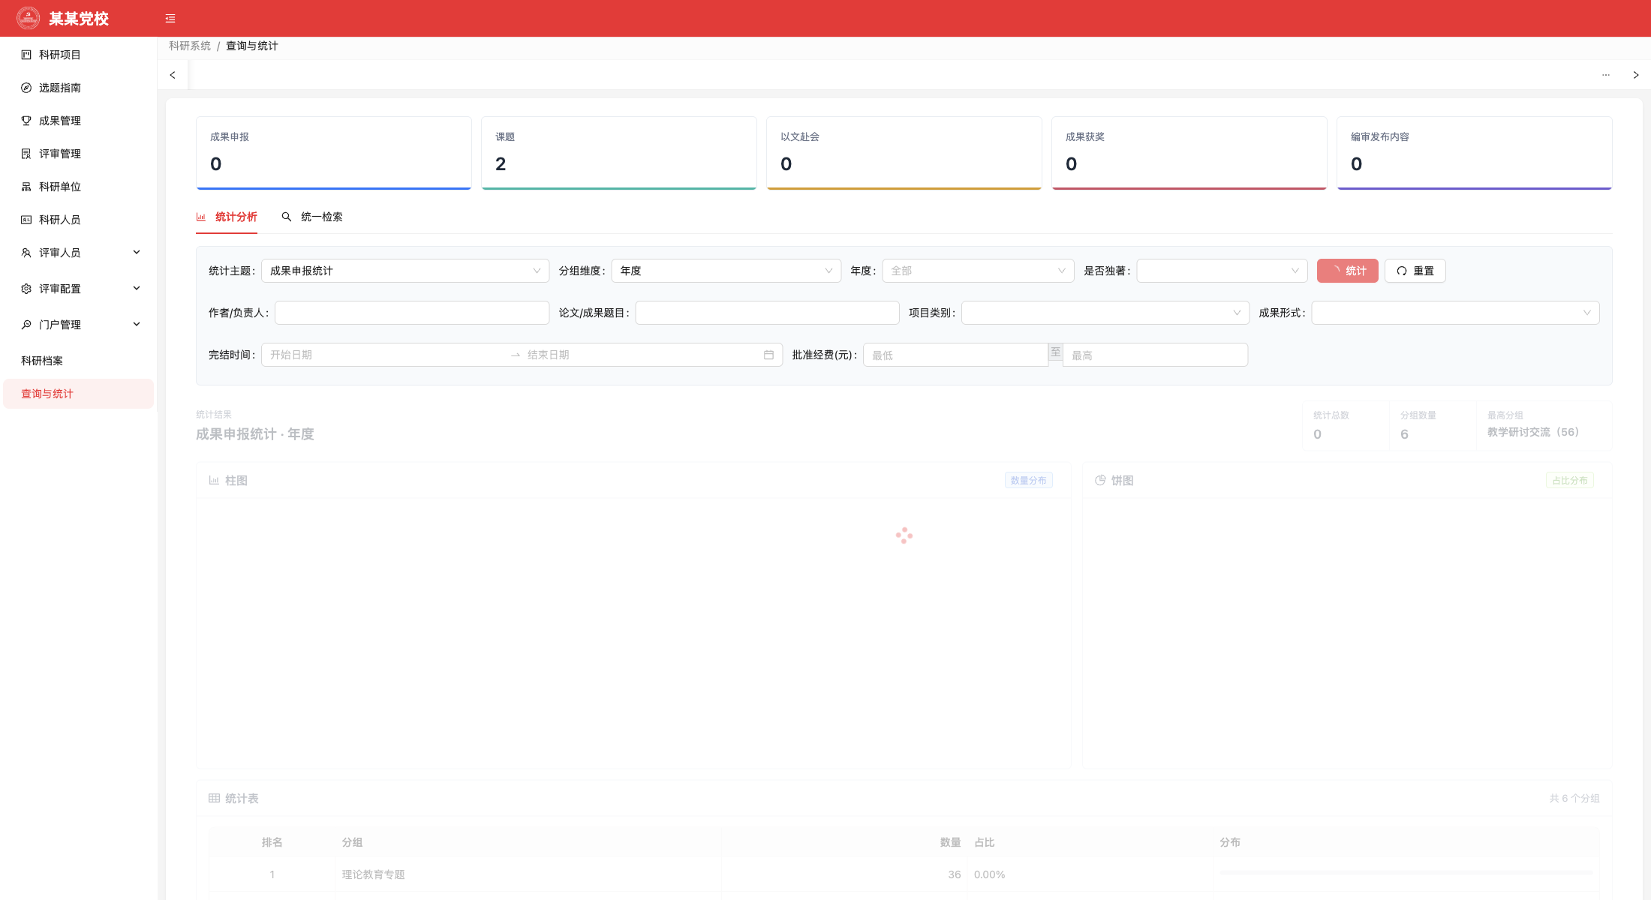This screenshot has height=900, width=1651.
Task: Open the 科研人员 ID card icon entry
Action: pyautogui.click(x=26, y=220)
